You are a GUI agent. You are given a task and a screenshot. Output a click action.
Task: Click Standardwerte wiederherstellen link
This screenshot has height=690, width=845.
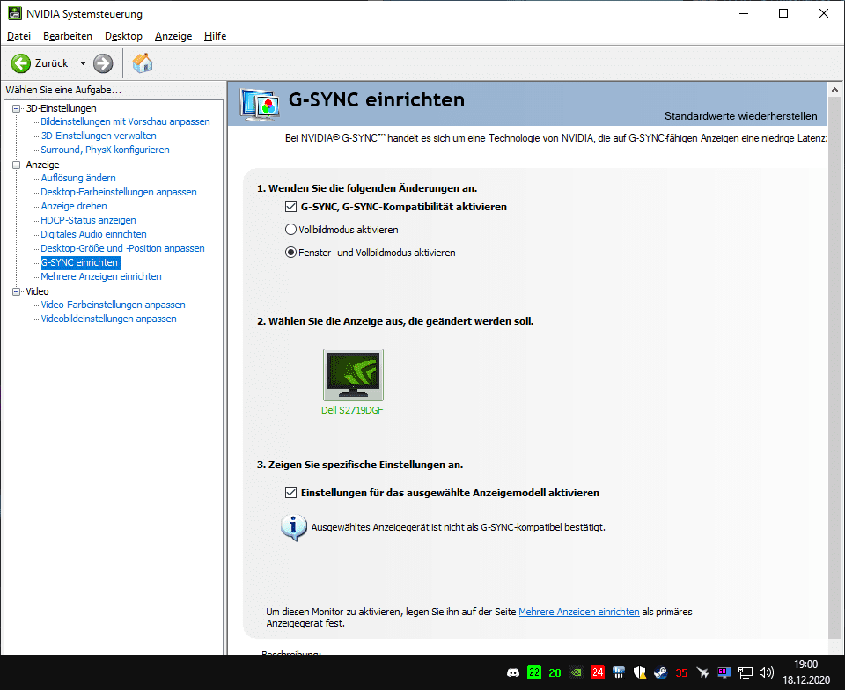click(740, 116)
